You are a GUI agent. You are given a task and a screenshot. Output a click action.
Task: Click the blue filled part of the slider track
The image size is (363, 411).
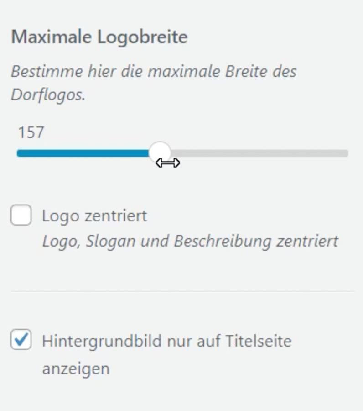tap(82, 153)
